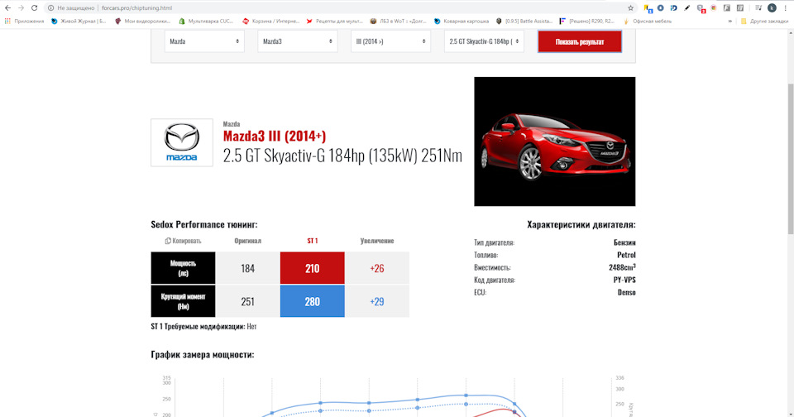Click the Копировать copy button
This screenshot has width=794, height=417.
tap(183, 241)
